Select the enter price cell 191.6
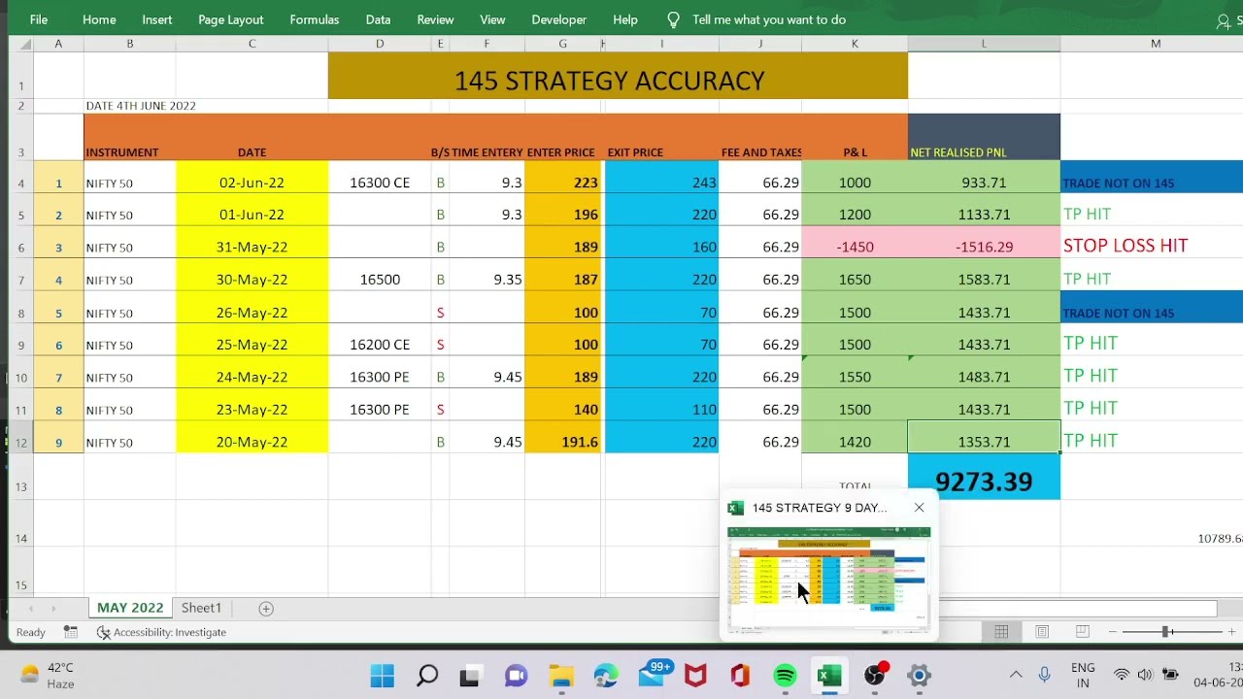 pyautogui.click(x=562, y=438)
